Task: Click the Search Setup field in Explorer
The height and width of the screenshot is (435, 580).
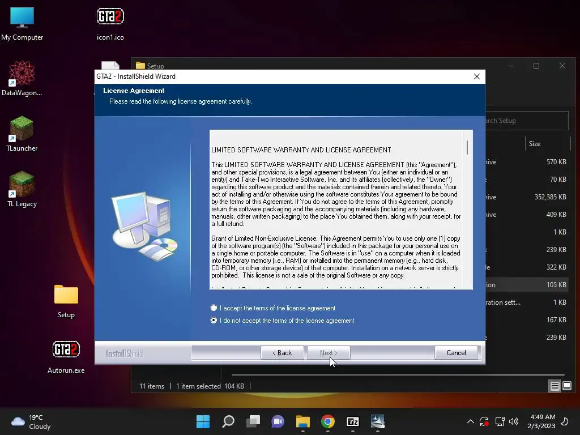Action: click(x=527, y=121)
